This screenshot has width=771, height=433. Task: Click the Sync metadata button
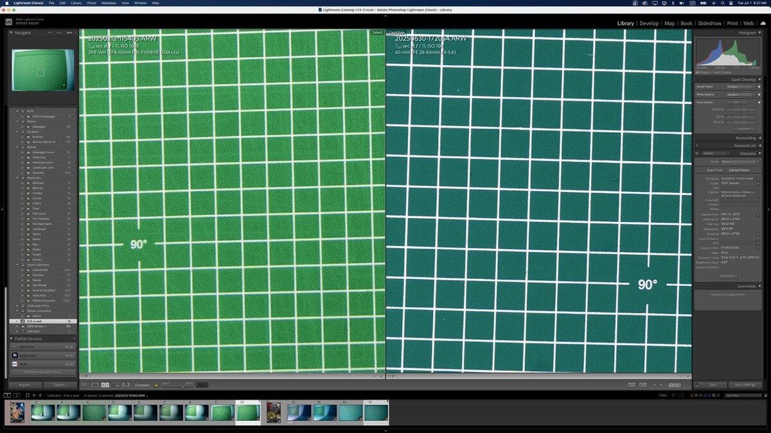(713, 385)
